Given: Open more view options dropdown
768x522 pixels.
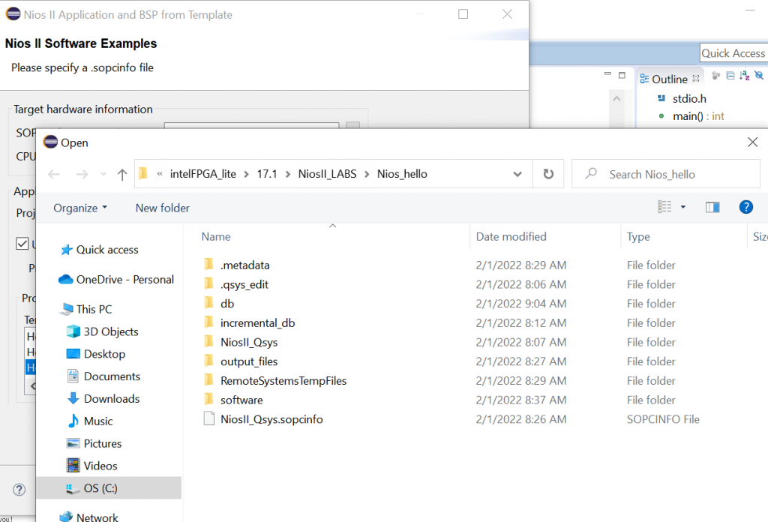Looking at the screenshot, I should tap(683, 207).
